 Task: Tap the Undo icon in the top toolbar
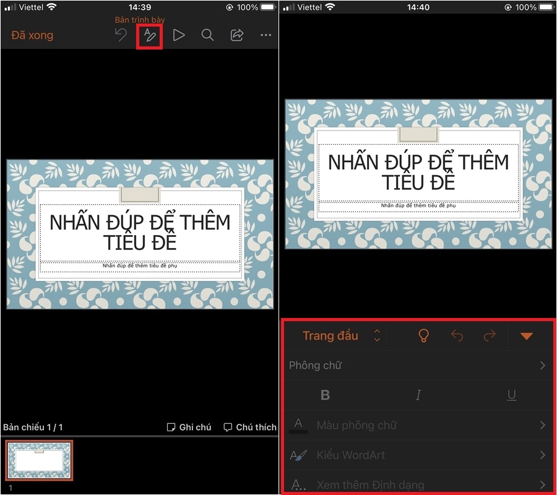coord(120,35)
